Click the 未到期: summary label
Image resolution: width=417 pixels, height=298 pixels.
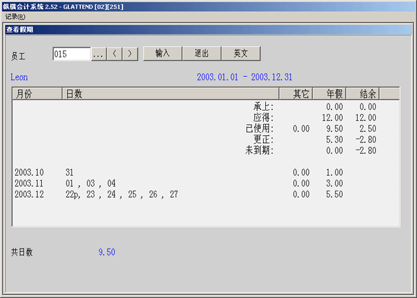coord(259,150)
